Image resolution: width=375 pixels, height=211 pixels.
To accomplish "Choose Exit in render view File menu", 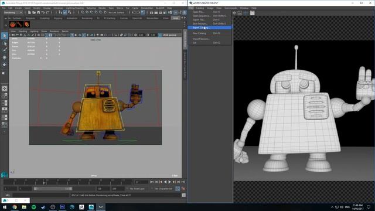I will point(209,43).
